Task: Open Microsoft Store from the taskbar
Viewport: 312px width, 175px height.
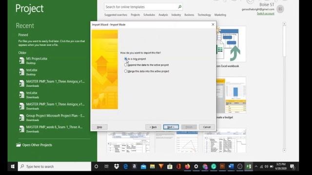Action: [x=170, y=166]
